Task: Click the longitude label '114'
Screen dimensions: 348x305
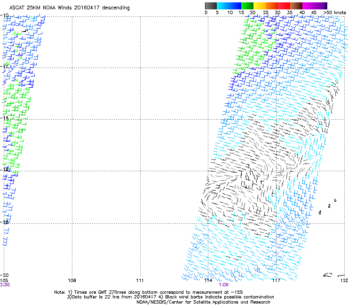Action: 208,281
